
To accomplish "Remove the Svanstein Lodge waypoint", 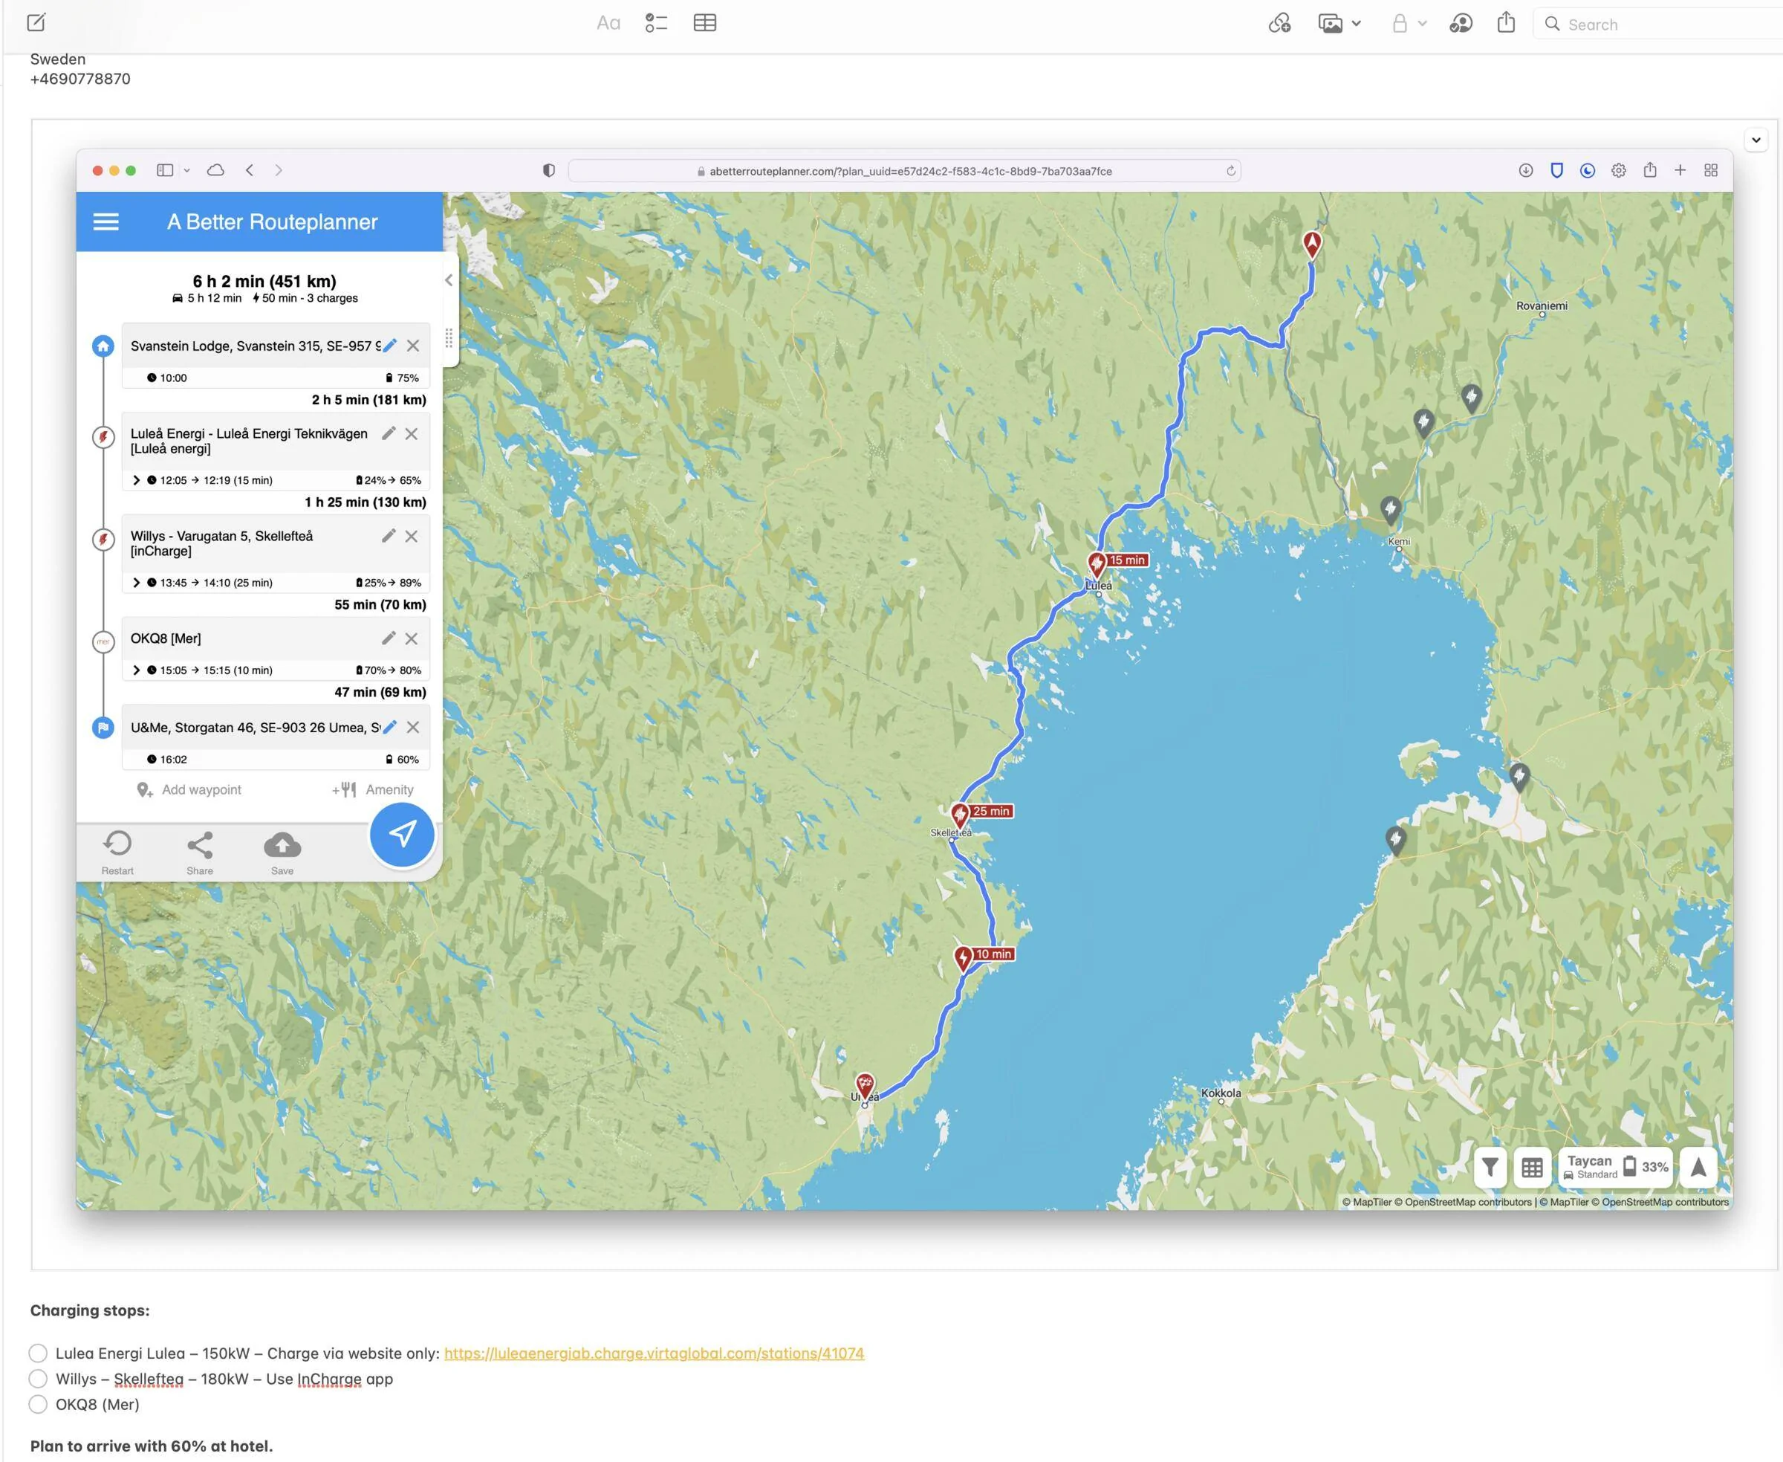I will tap(412, 346).
